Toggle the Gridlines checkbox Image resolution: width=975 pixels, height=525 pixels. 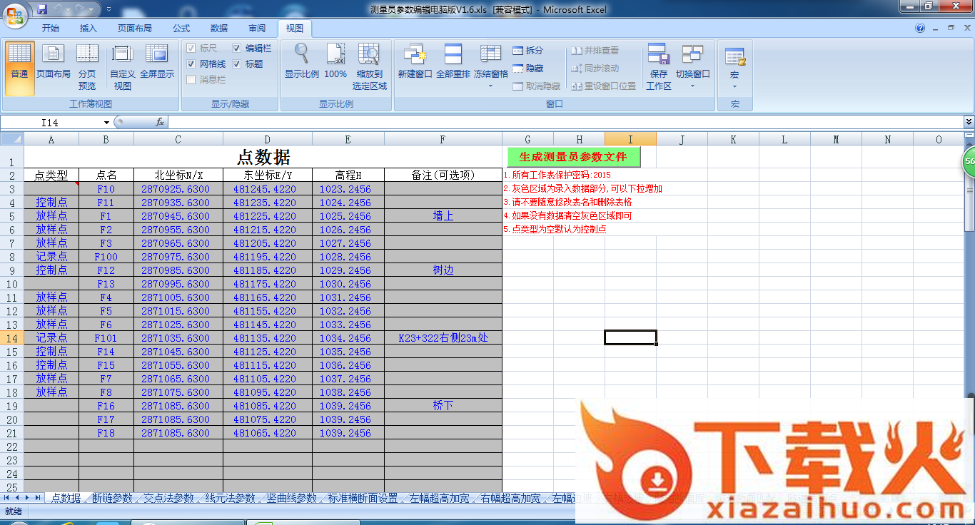(x=191, y=64)
